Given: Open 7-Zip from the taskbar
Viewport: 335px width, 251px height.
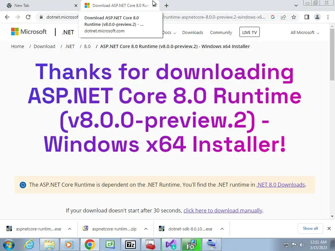Looking at the screenshot, I should (x=130, y=244).
